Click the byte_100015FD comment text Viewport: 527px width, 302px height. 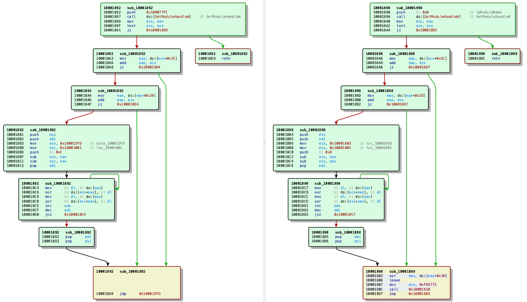point(107,143)
